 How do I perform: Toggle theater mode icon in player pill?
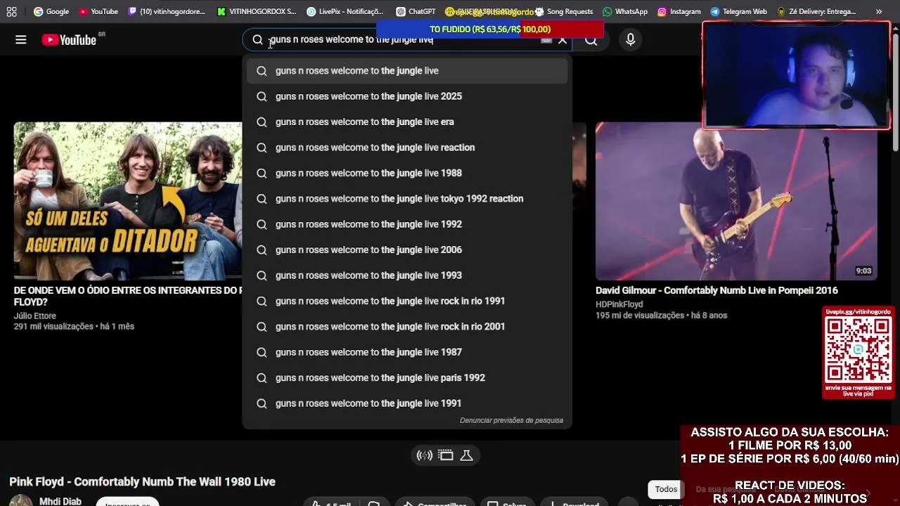(x=446, y=455)
